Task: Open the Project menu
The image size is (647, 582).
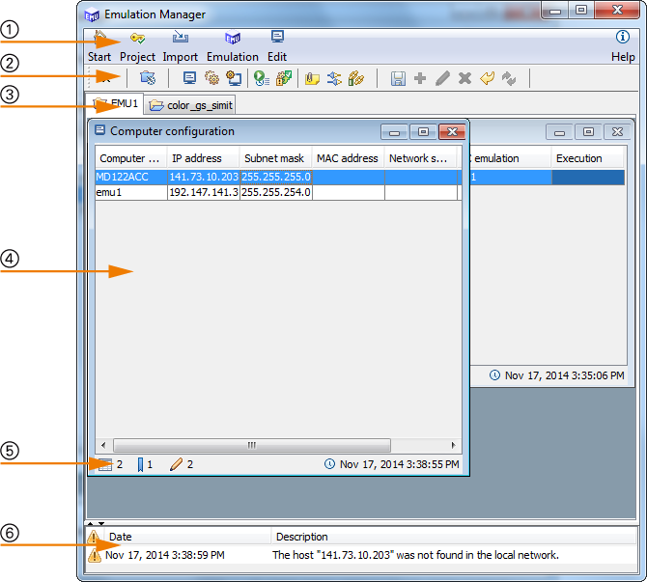Action: point(137,45)
